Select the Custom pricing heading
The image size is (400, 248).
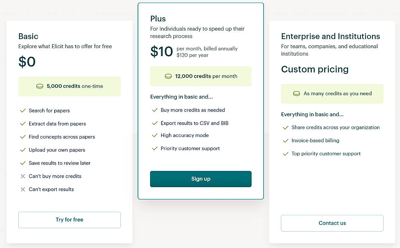(315, 69)
